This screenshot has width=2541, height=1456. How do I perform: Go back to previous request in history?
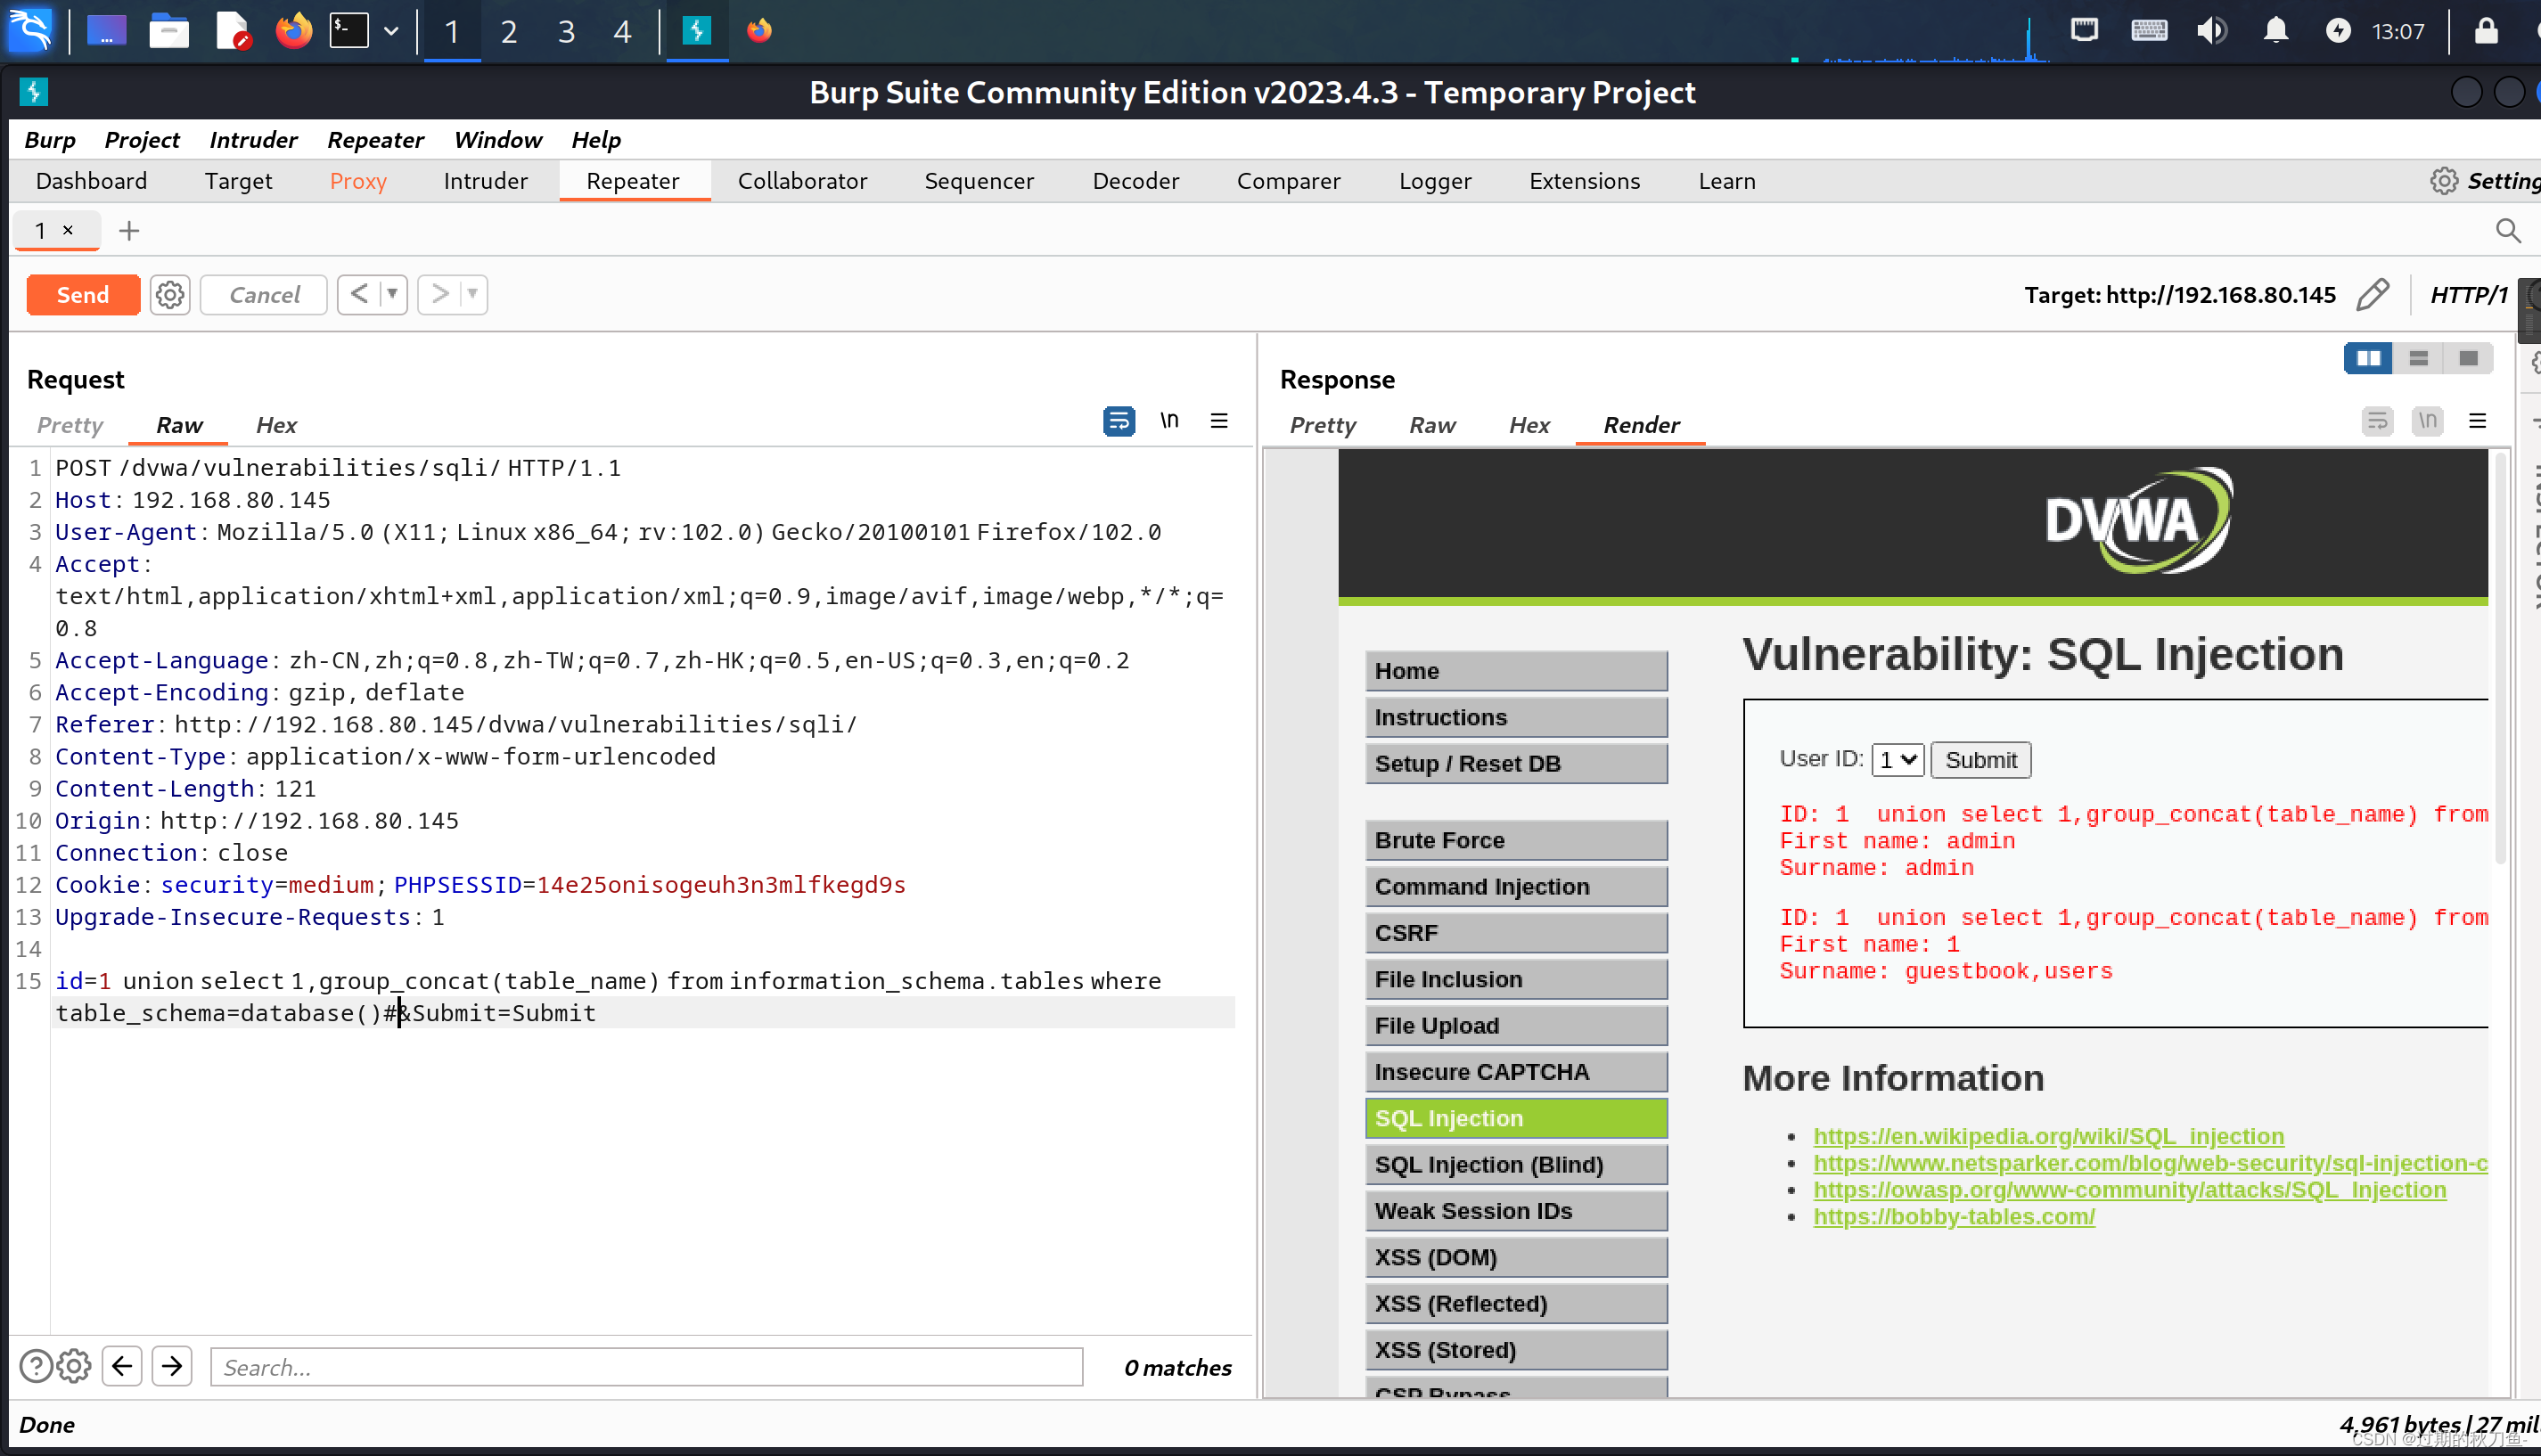(x=360, y=294)
